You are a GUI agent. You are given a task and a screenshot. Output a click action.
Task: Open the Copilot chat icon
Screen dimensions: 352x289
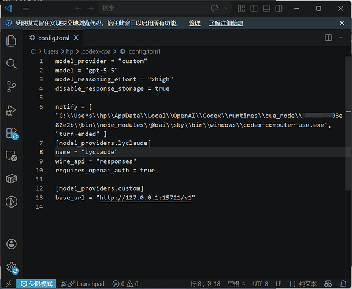point(214,8)
